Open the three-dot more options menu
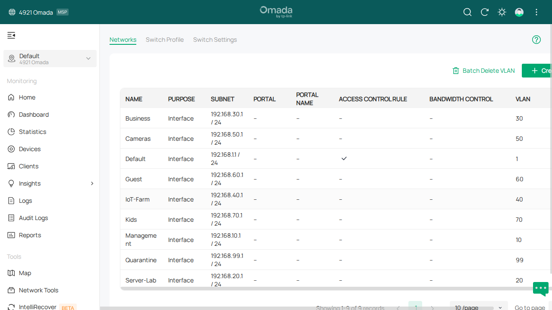Viewport: 552px width, 310px height. [x=536, y=12]
